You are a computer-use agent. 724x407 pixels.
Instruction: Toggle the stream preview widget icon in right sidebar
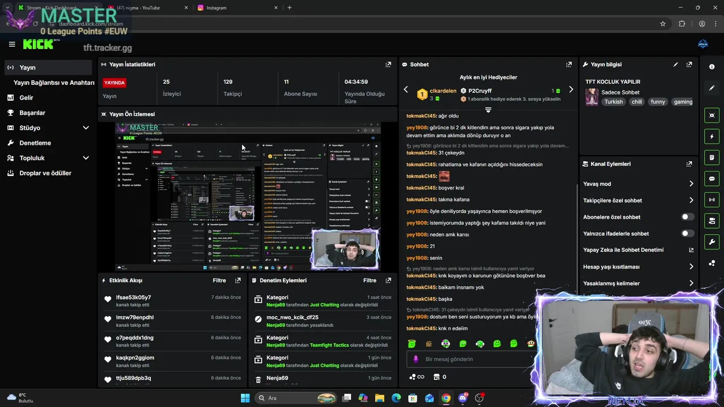(712, 115)
